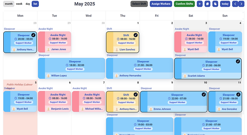Click yellow color strip on Liam Sanchez shift

pyautogui.click(x=110, y=42)
